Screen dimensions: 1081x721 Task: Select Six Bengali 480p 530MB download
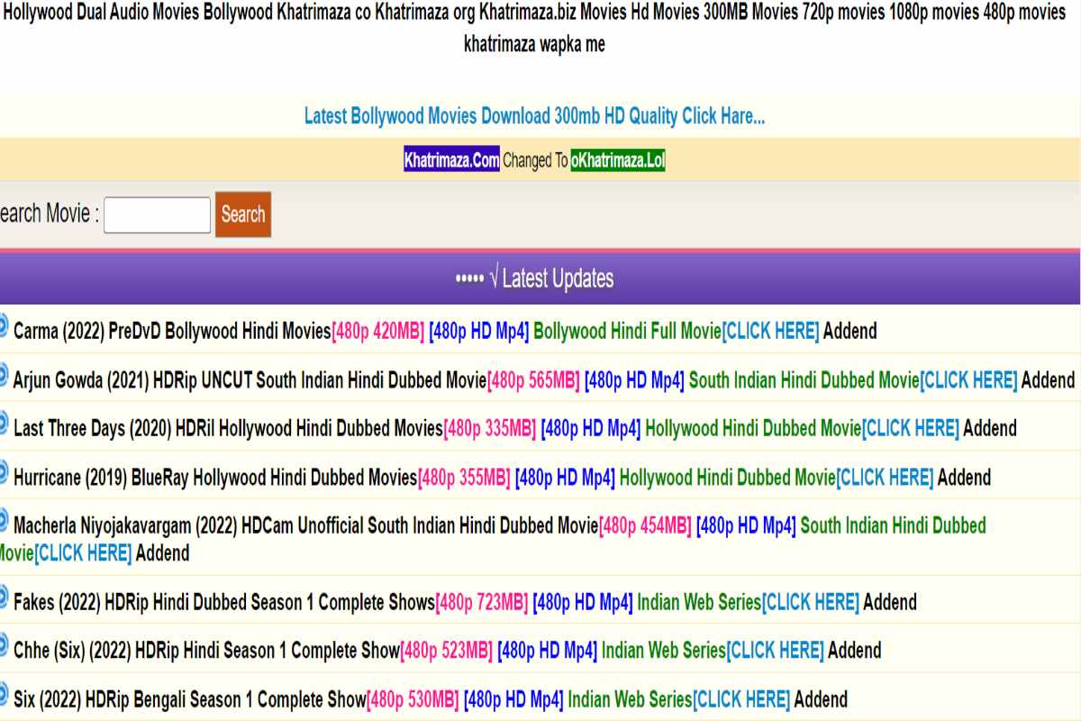413,699
